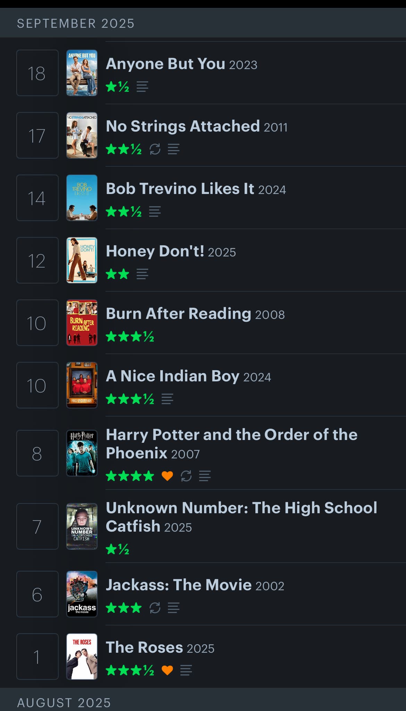
Task: Click rewatch icon on Harry Potter entry
Action: (x=186, y=476)
